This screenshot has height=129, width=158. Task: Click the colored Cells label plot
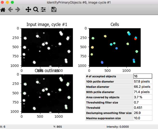pos(115,47)
